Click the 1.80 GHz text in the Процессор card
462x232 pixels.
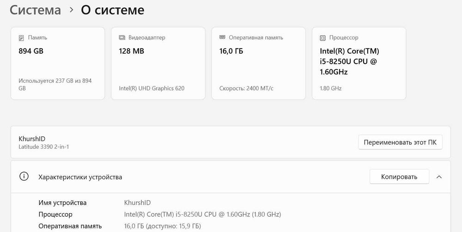(x=331, y=88)
